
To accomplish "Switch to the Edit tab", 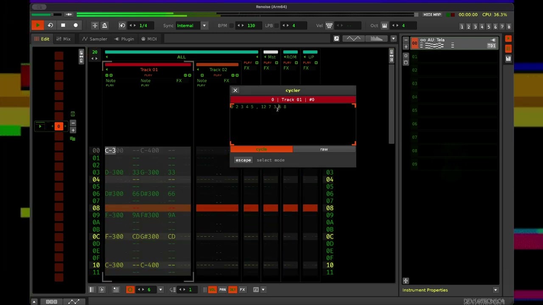I will pos(42,39).
